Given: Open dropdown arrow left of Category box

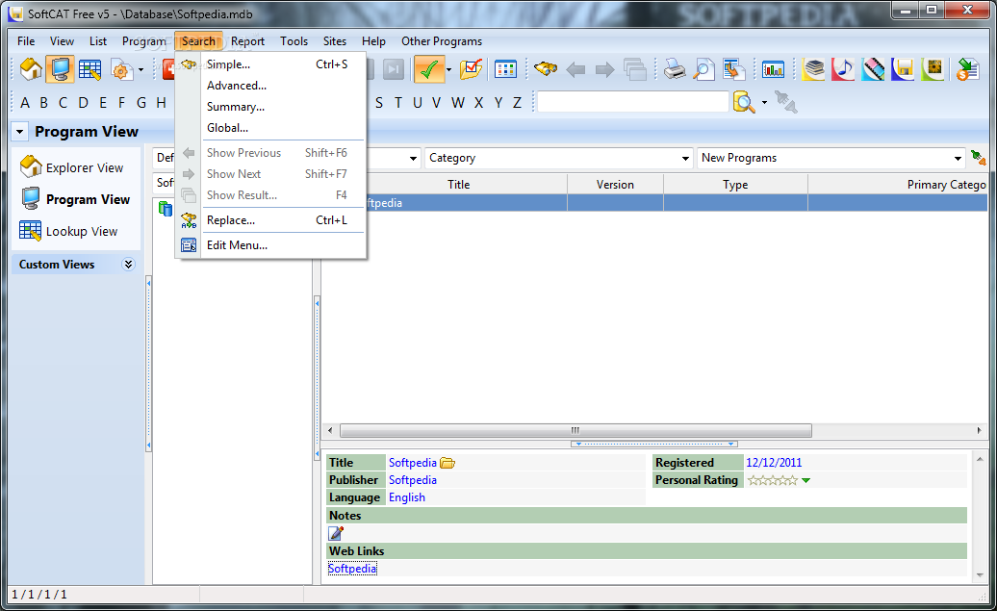Looking at the screenshot, I should tap(413, 159).
